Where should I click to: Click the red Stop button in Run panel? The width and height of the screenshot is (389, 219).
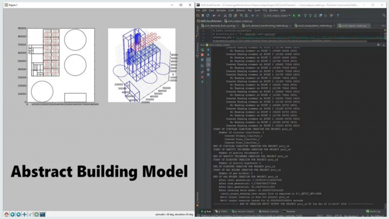click(202, 55)
